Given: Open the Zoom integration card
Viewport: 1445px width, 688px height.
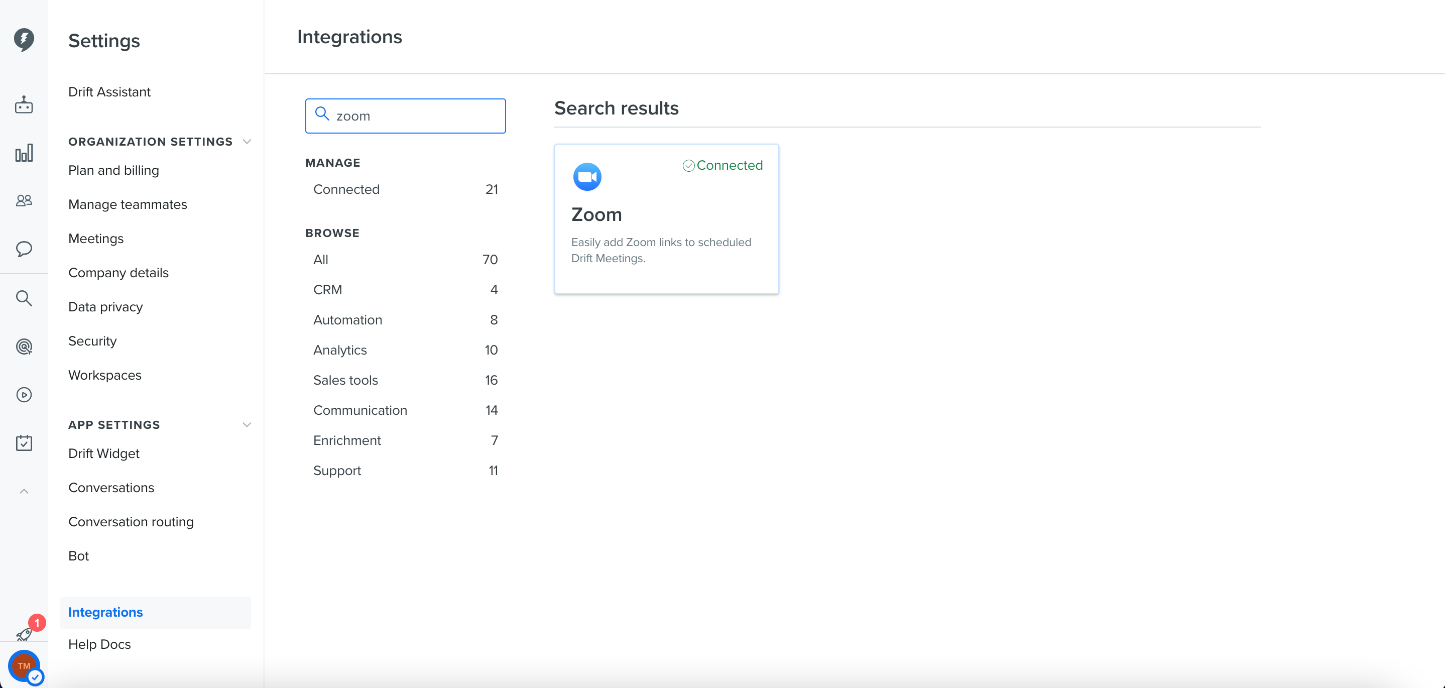Looking at the screenshot, I should (x=666, y=219).
